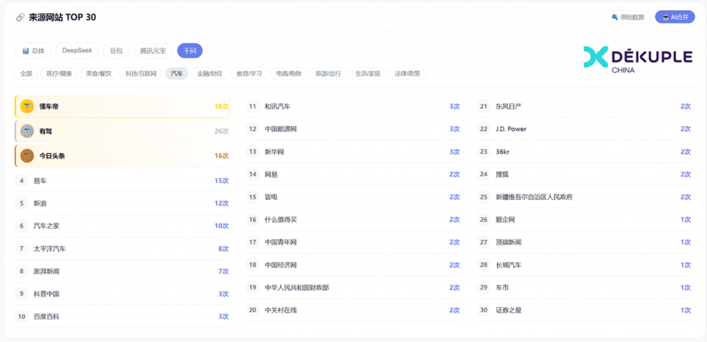Click the silver medal icon for 有驾
The height and width of the screenshot is (342, 707).
(x=27, y=131)
